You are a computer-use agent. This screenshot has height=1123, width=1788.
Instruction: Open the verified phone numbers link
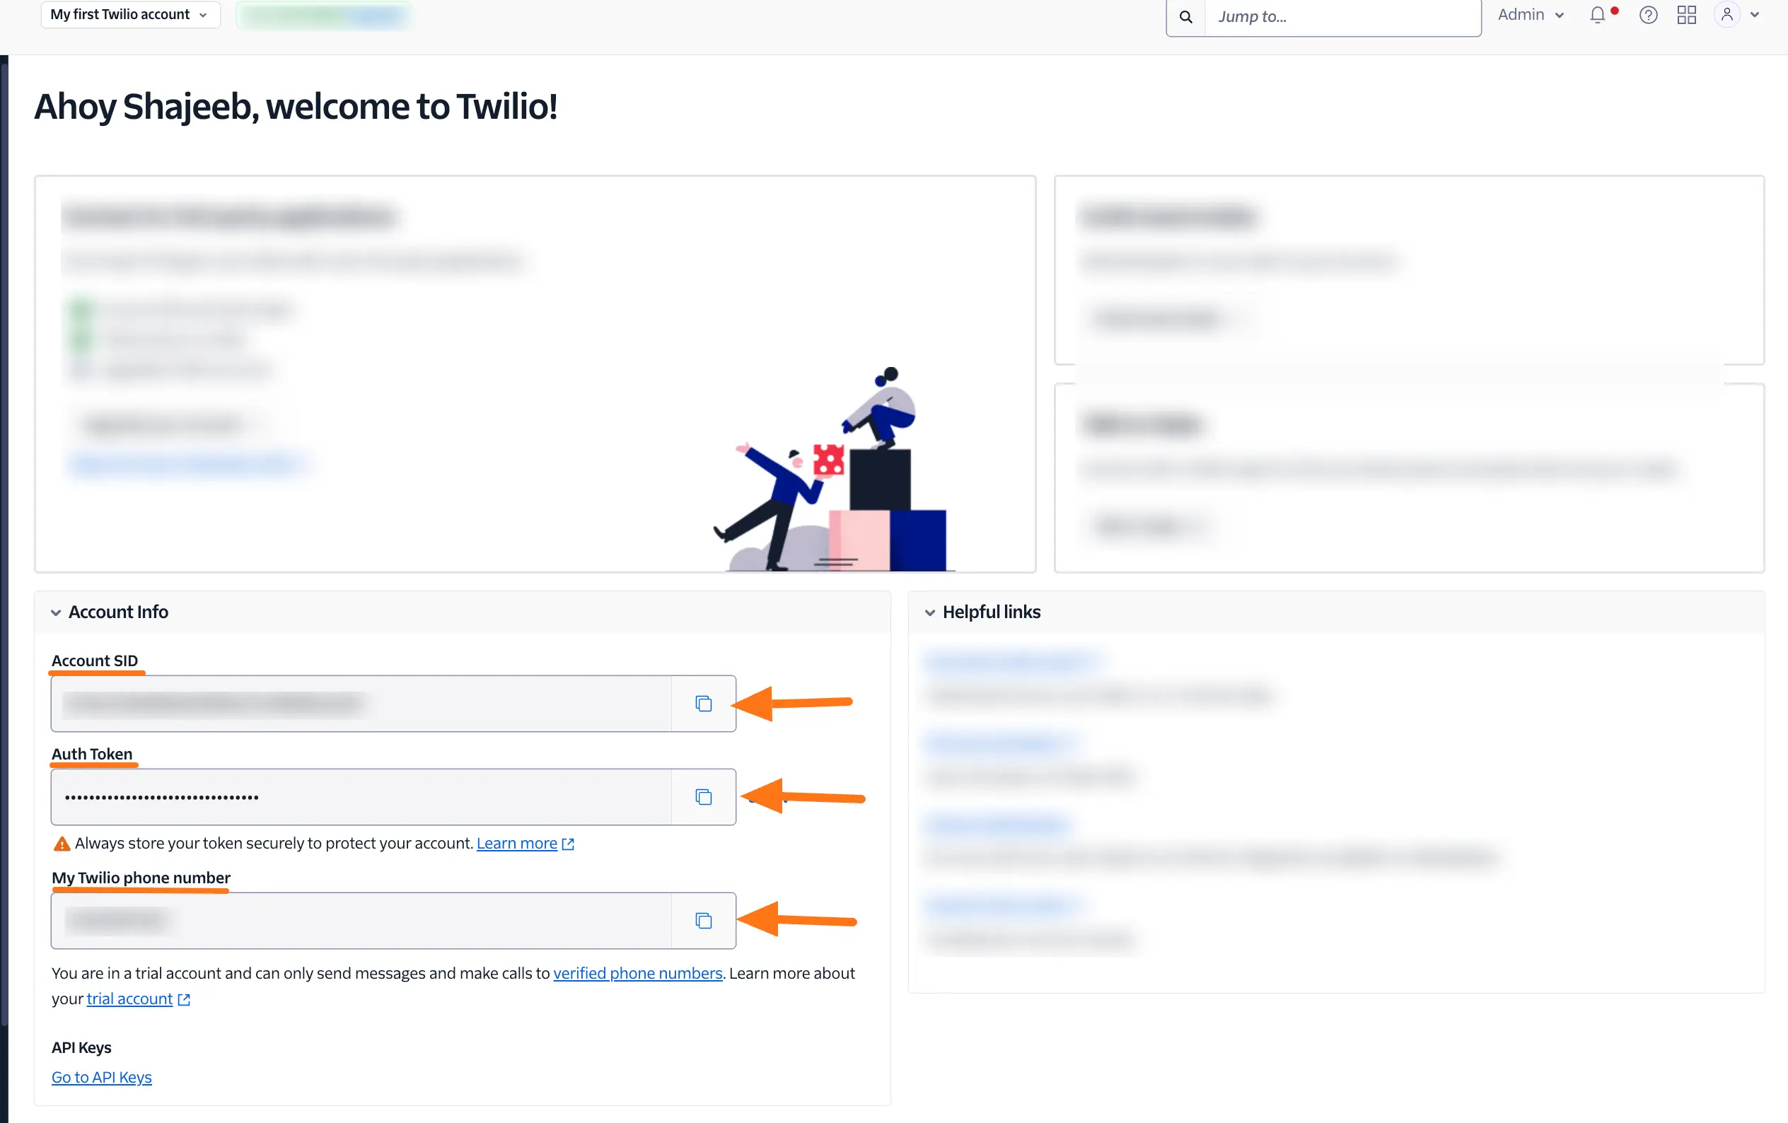click(638, 973)
